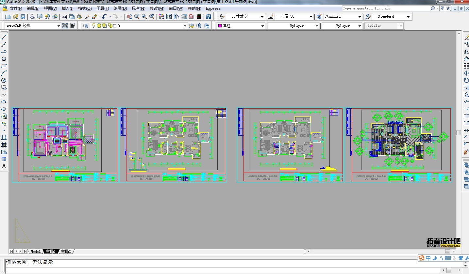Open Layer Properties Manager
The height and width of the screenshot is (274, 469).
coord(86,26)
